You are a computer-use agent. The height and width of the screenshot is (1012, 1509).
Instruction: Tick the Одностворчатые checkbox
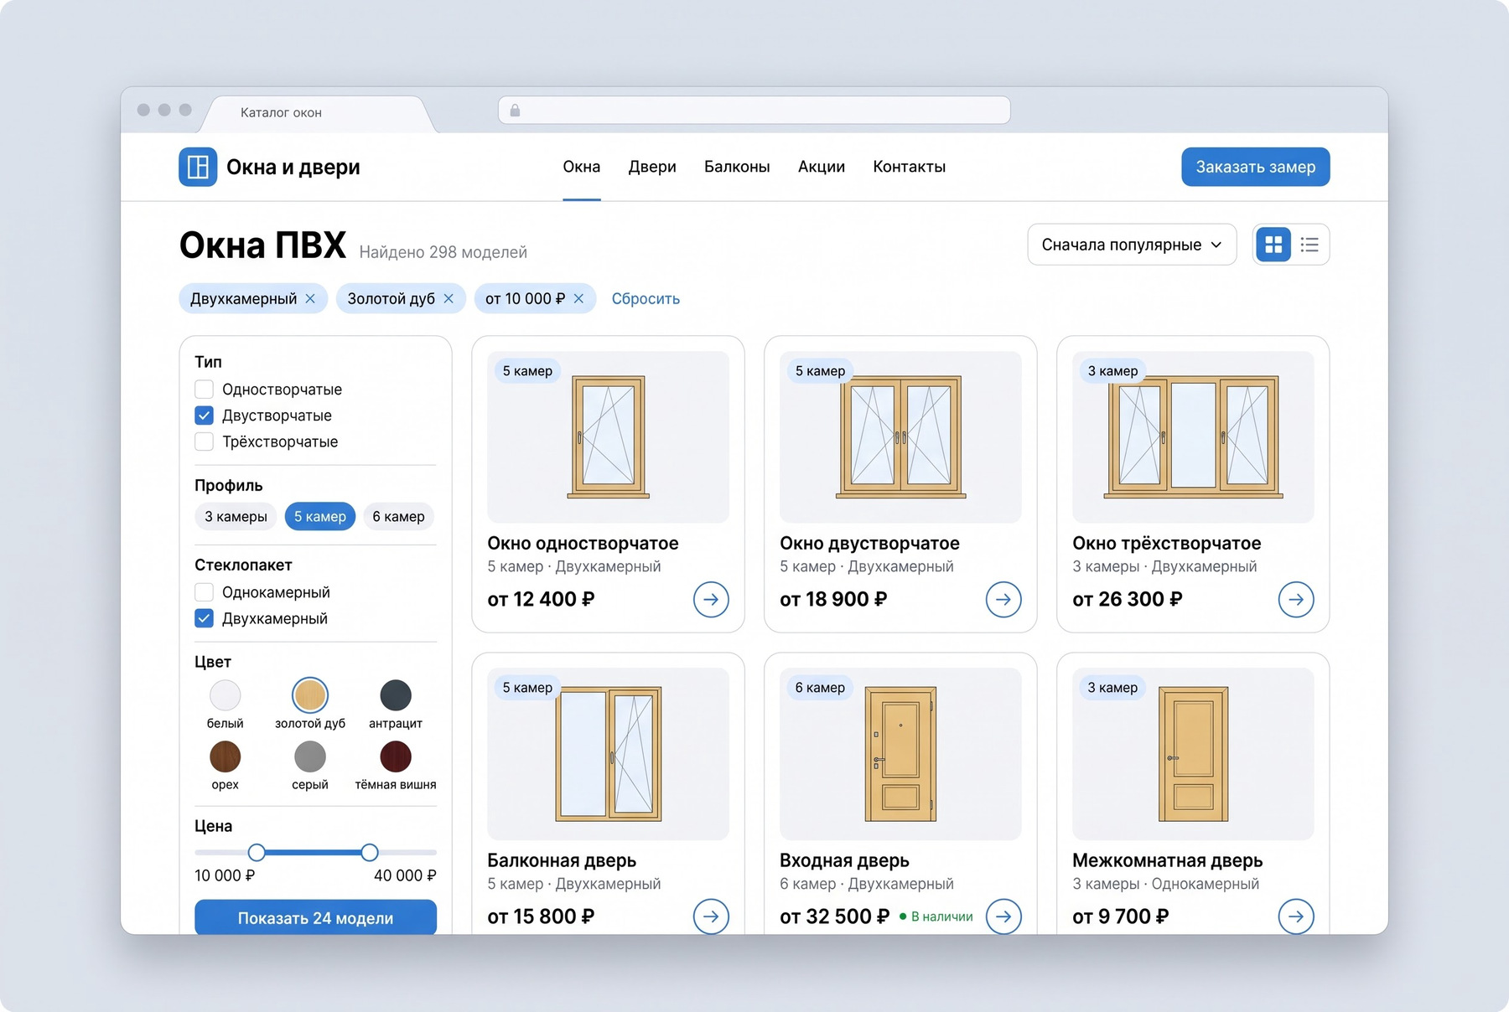tap(204, 390)
